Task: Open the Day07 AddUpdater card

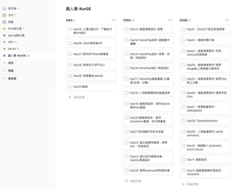Action: [x=205, y=108]
